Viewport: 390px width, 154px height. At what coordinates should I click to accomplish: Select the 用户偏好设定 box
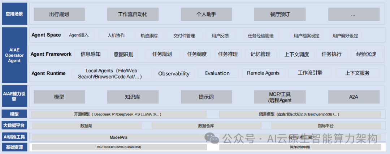(x=346, y=35)
